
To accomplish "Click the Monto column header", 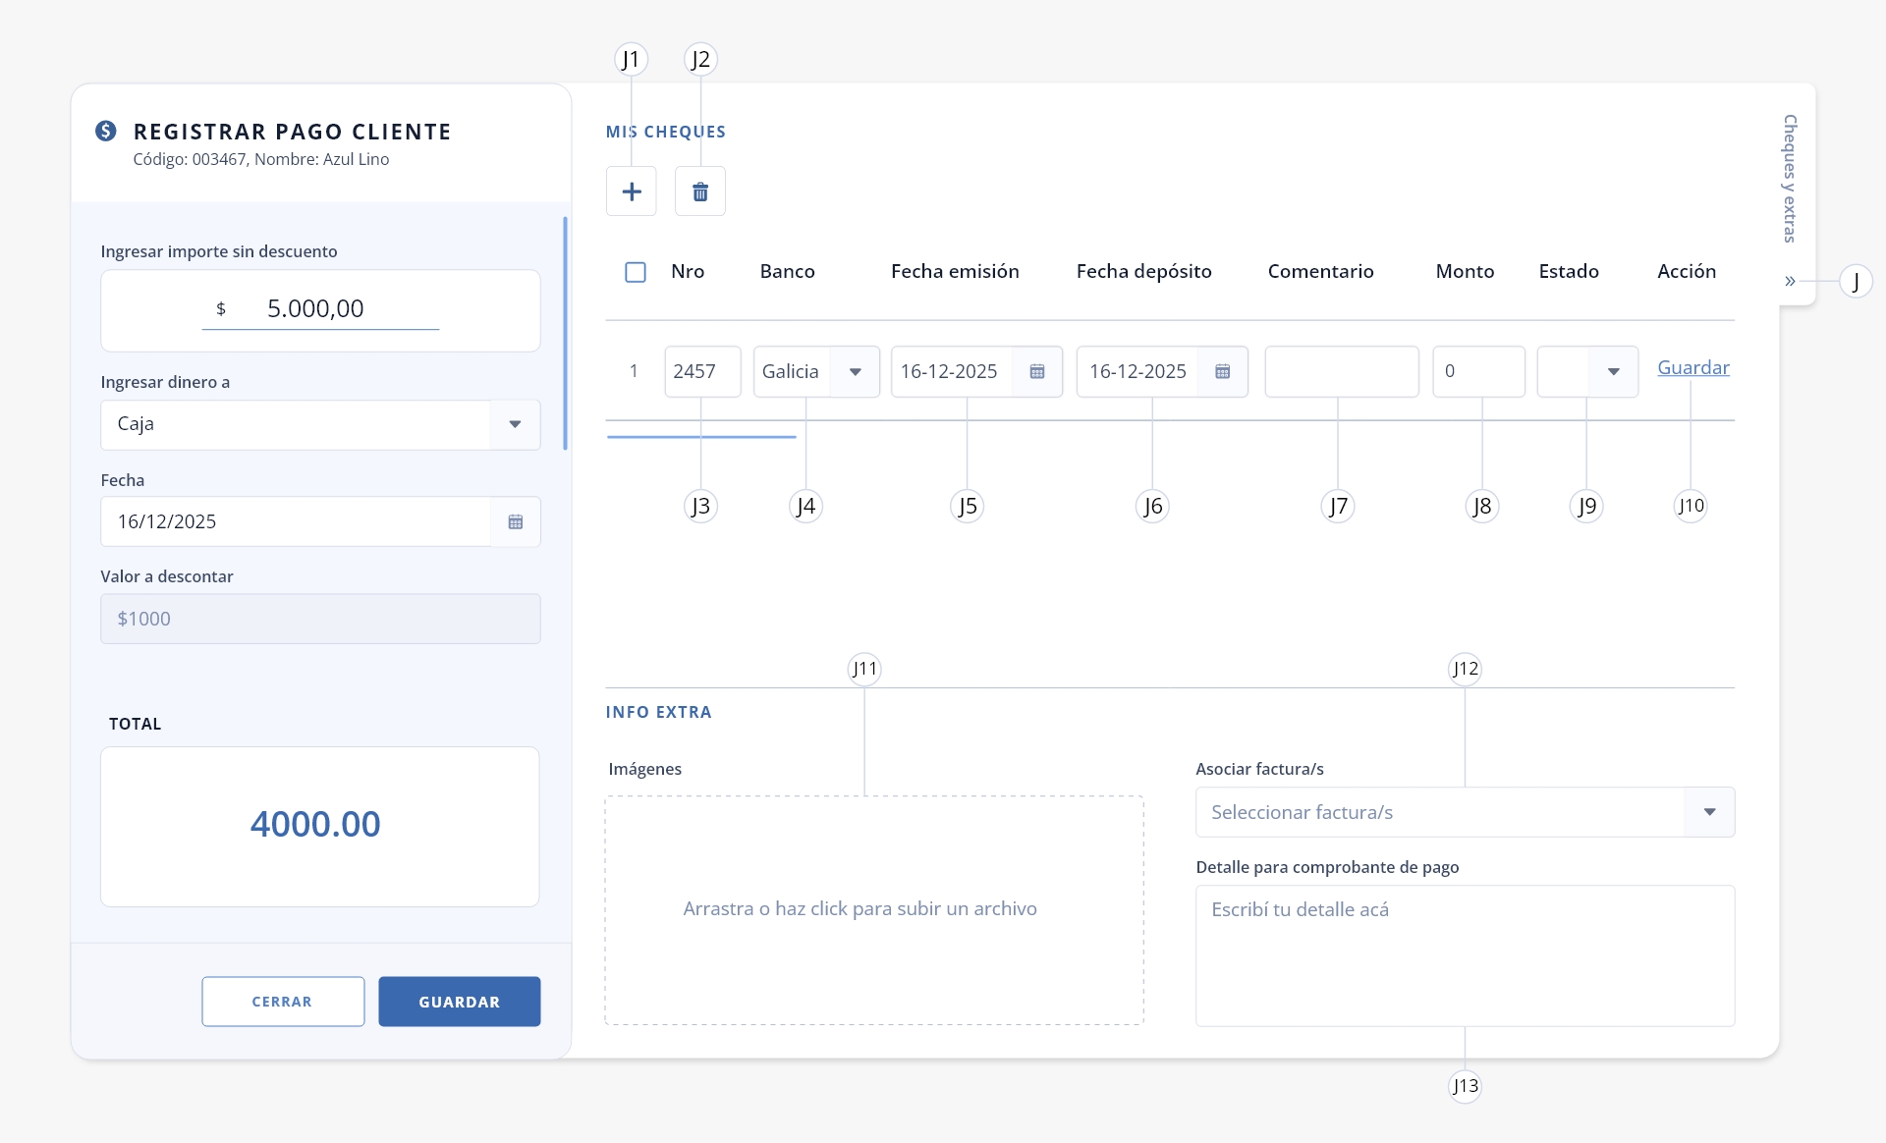I will (1465, 271).
